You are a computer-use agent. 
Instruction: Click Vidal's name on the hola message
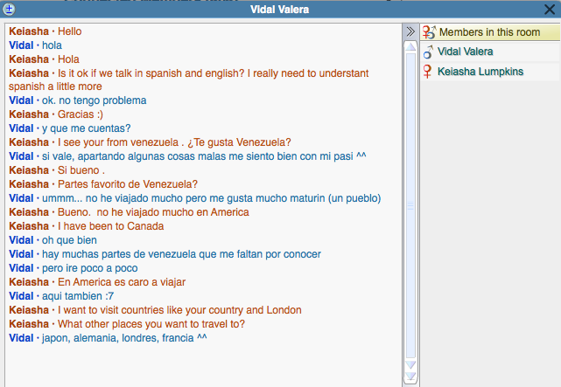point(21,45)
